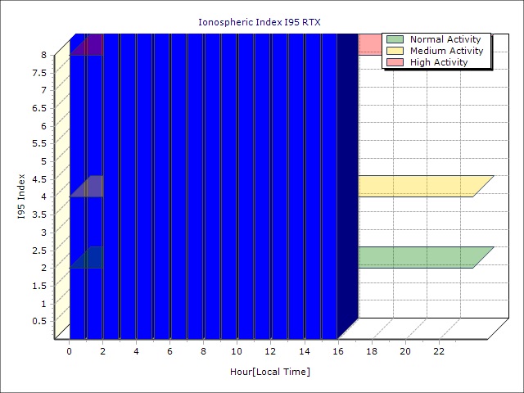Click the pink High Activity band in chart
The image size is (524, 393).
(369, 44)
